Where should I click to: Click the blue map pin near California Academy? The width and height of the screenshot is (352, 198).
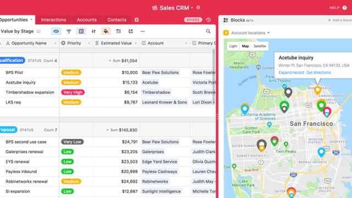coord(245,109)
